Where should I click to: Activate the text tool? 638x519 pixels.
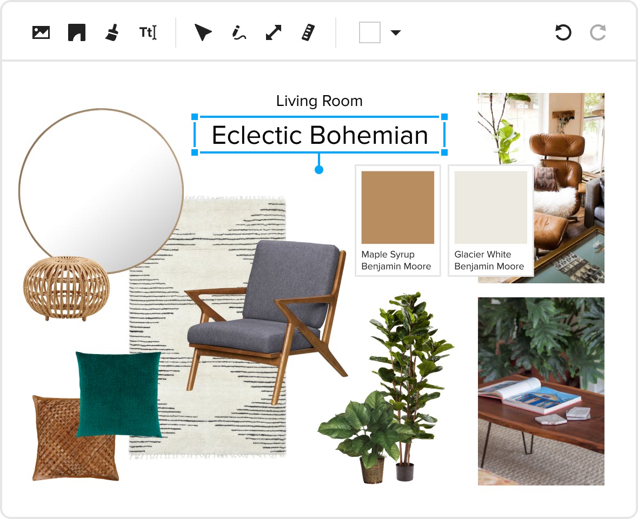click(147, 32)
